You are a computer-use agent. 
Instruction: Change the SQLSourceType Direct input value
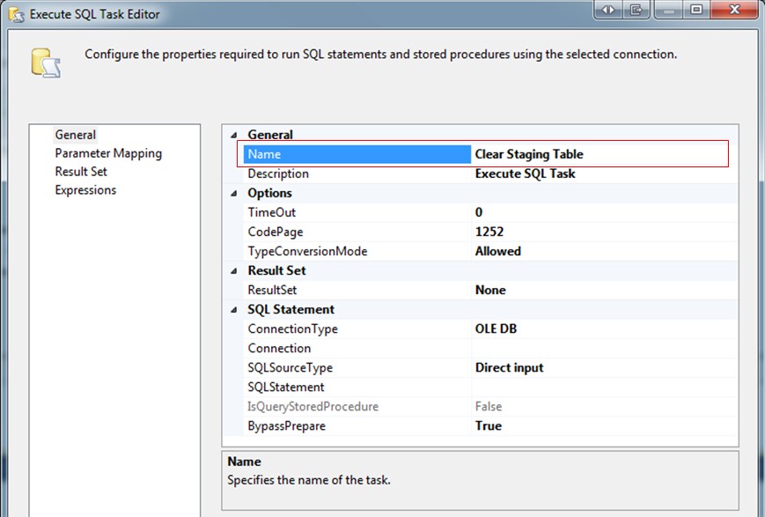point(599,367)
